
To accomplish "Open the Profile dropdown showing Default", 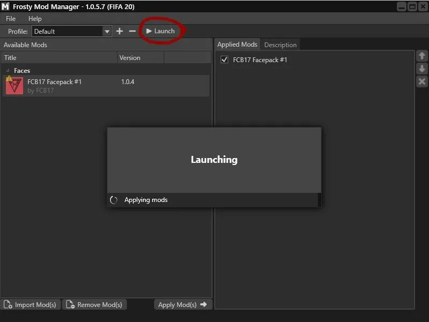I will pos(71,31).
